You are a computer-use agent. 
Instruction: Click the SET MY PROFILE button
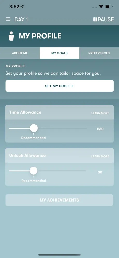[x=59, y=86]
